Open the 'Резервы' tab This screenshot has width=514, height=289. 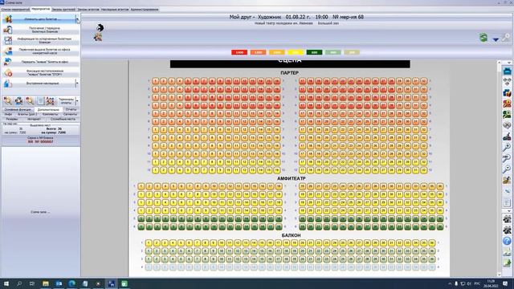point(12,119)
